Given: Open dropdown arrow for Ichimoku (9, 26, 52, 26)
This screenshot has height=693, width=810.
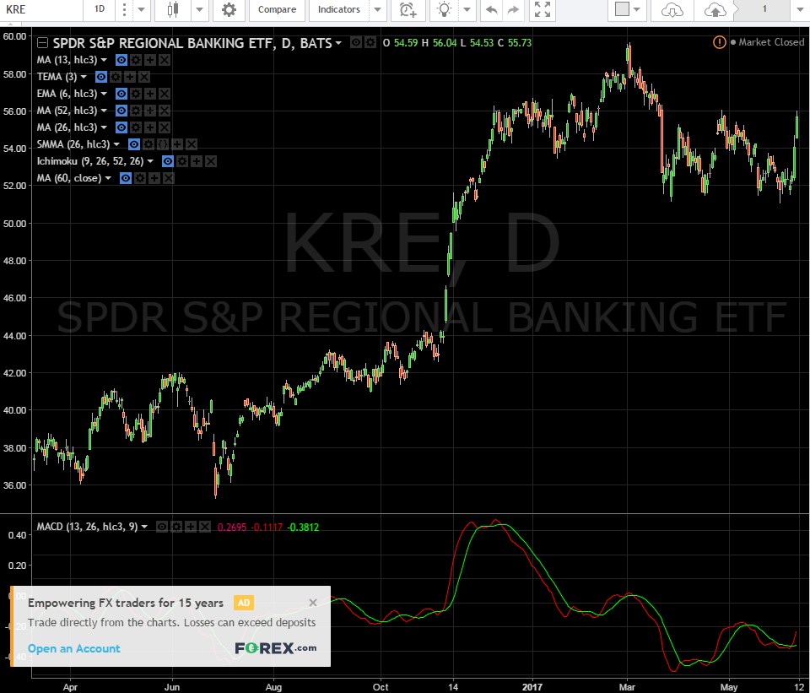Looking at the screenshot, I should [x=150, y=161].
